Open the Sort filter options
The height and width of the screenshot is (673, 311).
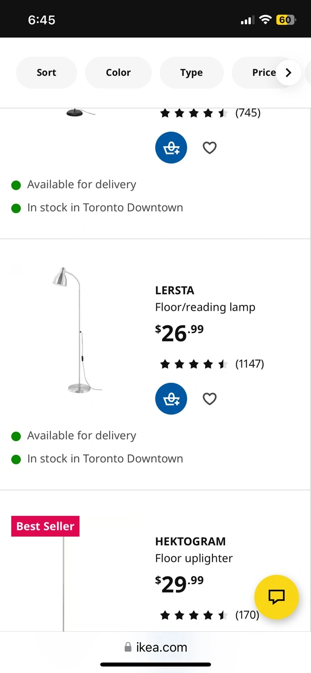click(x=46, y=72)
